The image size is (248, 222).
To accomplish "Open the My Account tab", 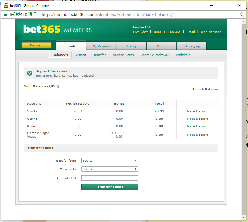I will click(x=101, y=46).
